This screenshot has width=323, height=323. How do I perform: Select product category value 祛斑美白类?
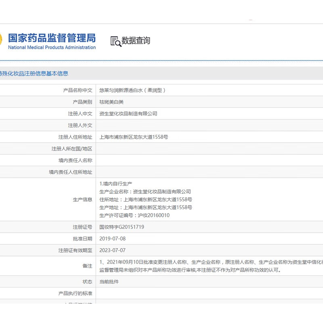point(111,102)
